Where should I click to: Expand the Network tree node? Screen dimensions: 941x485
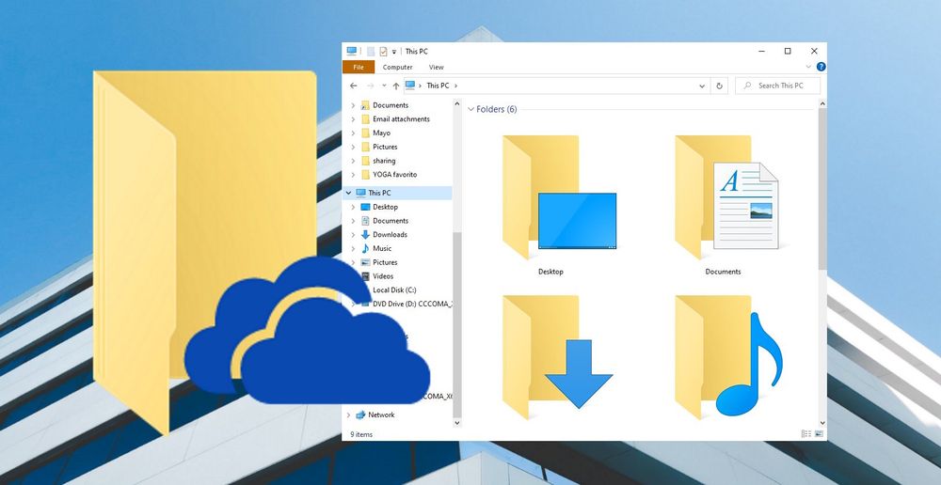click(x=349, y=415)
